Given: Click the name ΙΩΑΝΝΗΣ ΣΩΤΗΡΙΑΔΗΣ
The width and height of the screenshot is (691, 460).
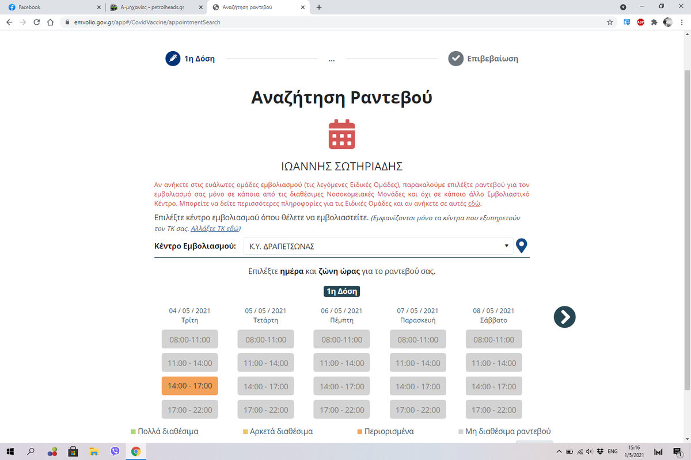Looking at the screenshot, I should coord(342,167).
